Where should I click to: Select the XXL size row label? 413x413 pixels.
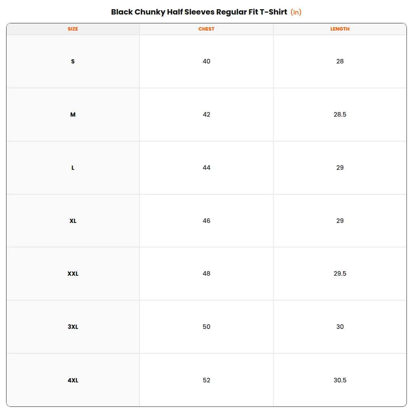click(73, 274)
